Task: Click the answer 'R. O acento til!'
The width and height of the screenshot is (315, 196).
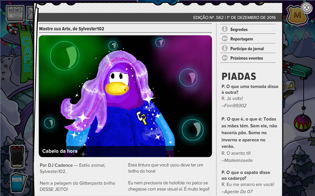Action: click(x=236, y=153)
